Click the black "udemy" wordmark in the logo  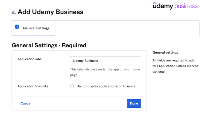coord(163,6)
